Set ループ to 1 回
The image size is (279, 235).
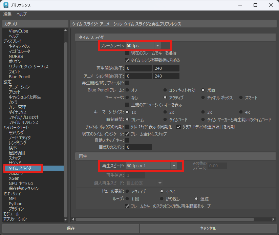pos(127,198)
